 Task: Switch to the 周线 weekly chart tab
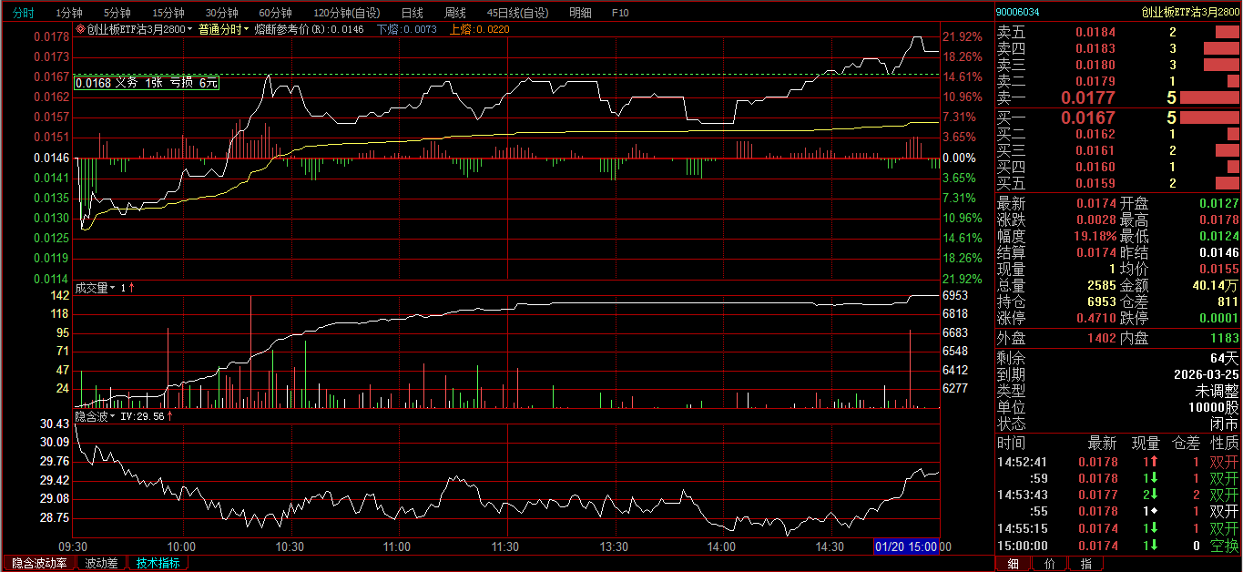pos(454,13)
